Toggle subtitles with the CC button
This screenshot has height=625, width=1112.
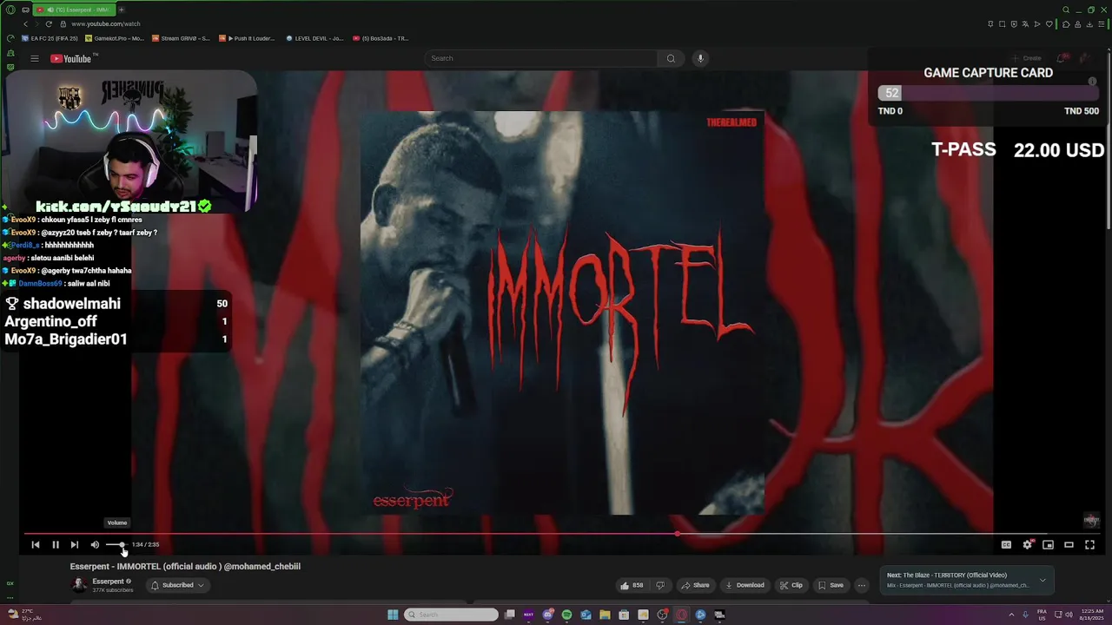(x=1006, y=544)
